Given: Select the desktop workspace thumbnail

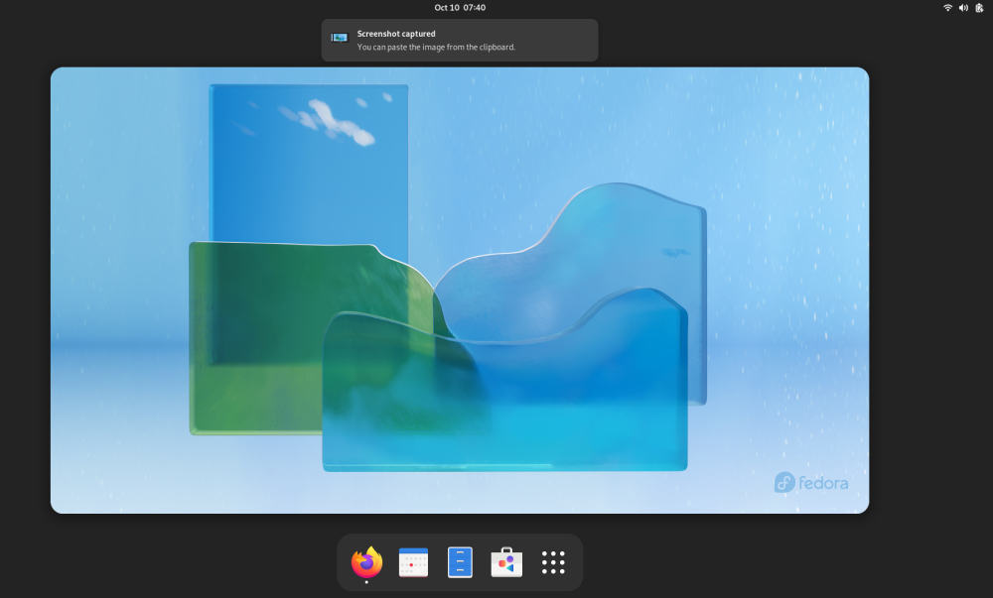Looking at the screenshot, I should point(460,291).
